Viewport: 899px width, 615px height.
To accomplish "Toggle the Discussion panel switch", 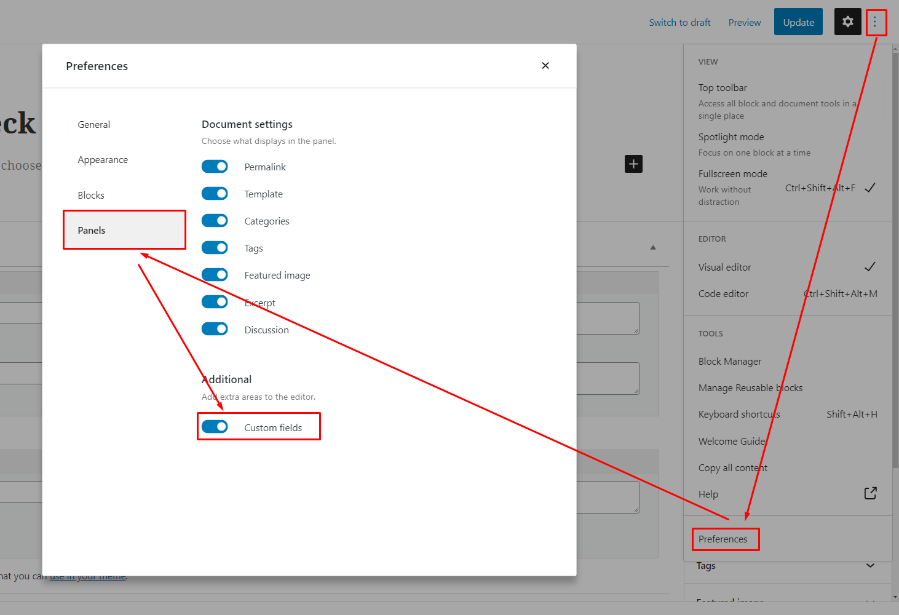I will point(215,329).
